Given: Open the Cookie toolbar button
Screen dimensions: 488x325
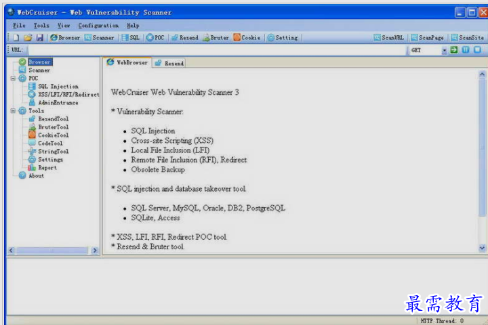Looking at the screenshot, I should coord(247,38).
